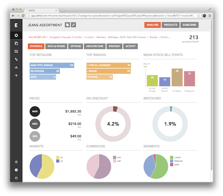Open the Architecture tab
Image resolution: width=223 pixels, height=196 pixels.
click(x=95, y=46)
